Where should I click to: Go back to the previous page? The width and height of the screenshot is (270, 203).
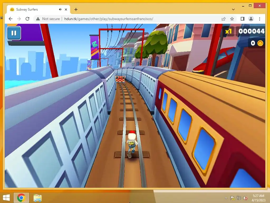click(x=11, y=19)
